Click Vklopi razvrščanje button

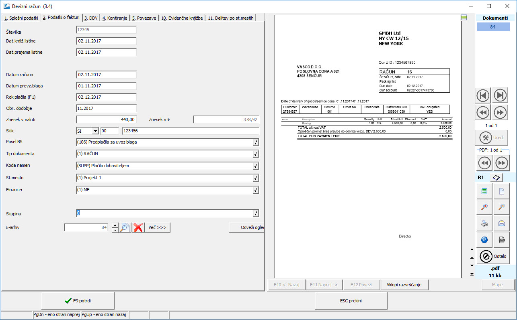click(404, 285)
